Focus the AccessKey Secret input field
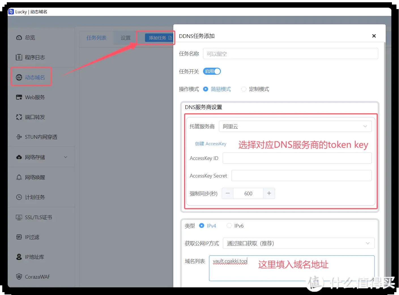The width and height of the screenshot is (399, 295). [302, 176]
